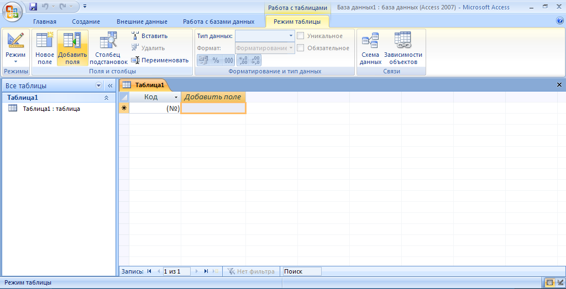Screen dimensions: 566x289
Task: Click the Нет фильтра indicator
Action: click(251, 271)
